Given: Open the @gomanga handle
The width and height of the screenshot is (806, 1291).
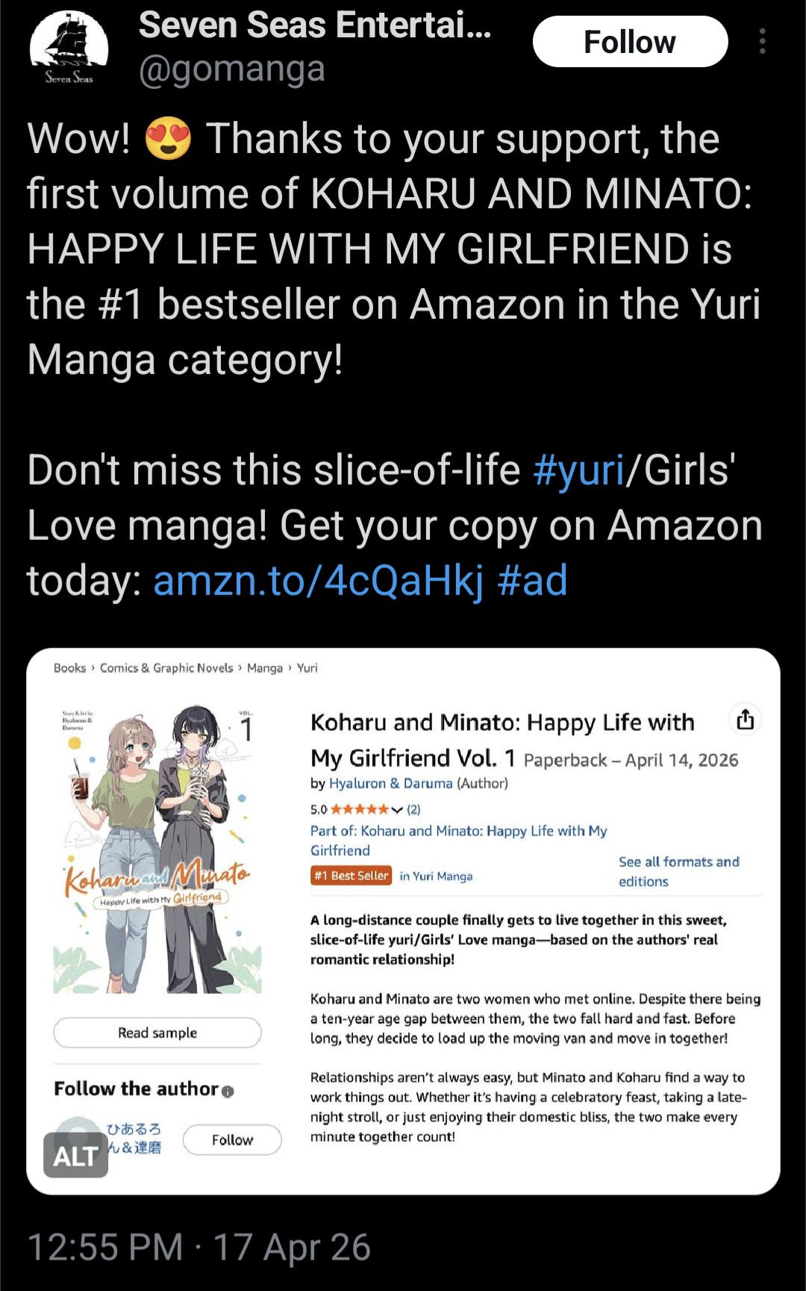Looking at the screenshot, I should point(231,69).
